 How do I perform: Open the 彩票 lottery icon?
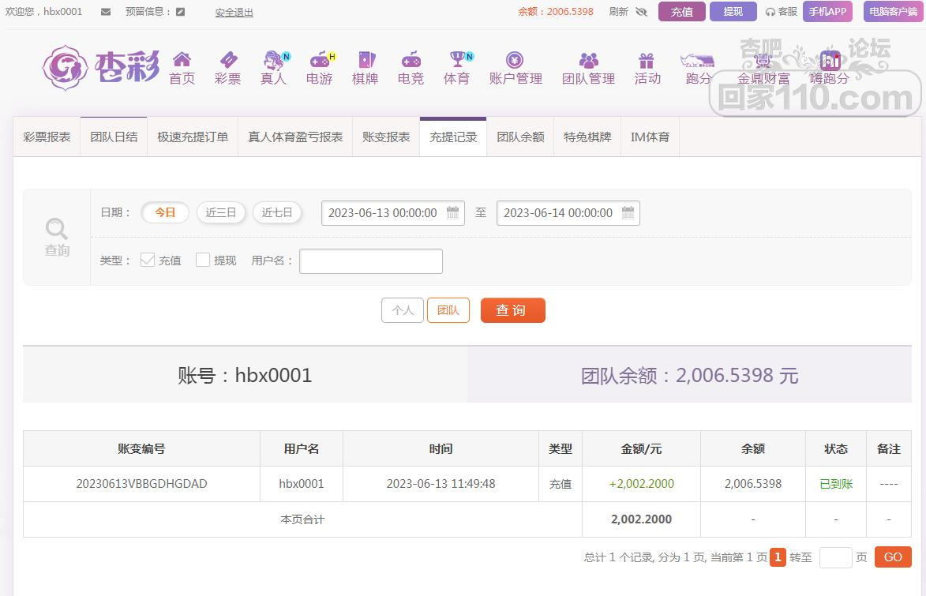[x=227, y=61]
